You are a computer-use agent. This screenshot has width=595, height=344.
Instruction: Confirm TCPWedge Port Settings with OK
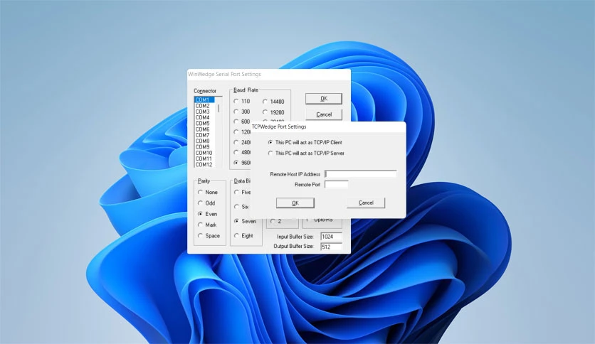[x=295, y=203]
